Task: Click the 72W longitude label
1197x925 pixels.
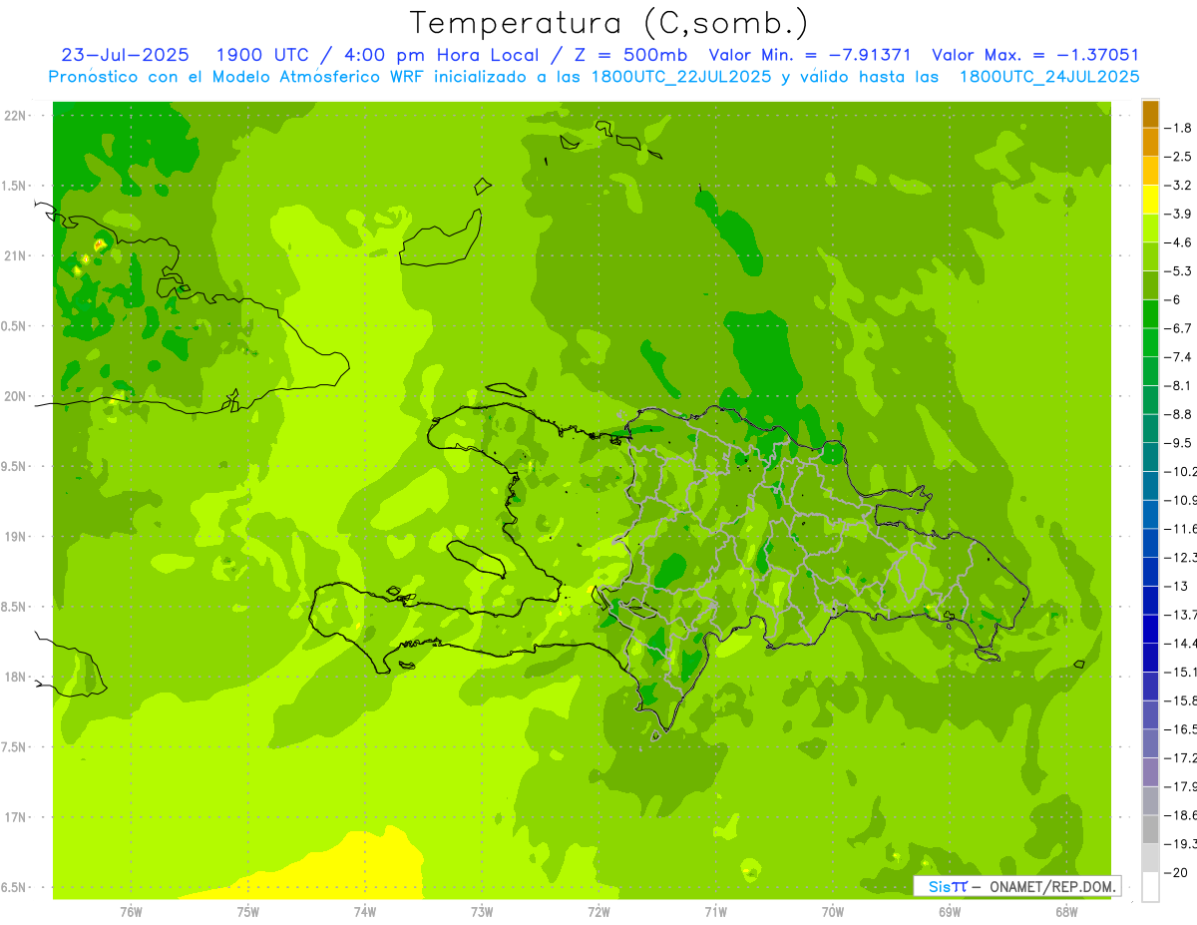Action: coord(598,911)
